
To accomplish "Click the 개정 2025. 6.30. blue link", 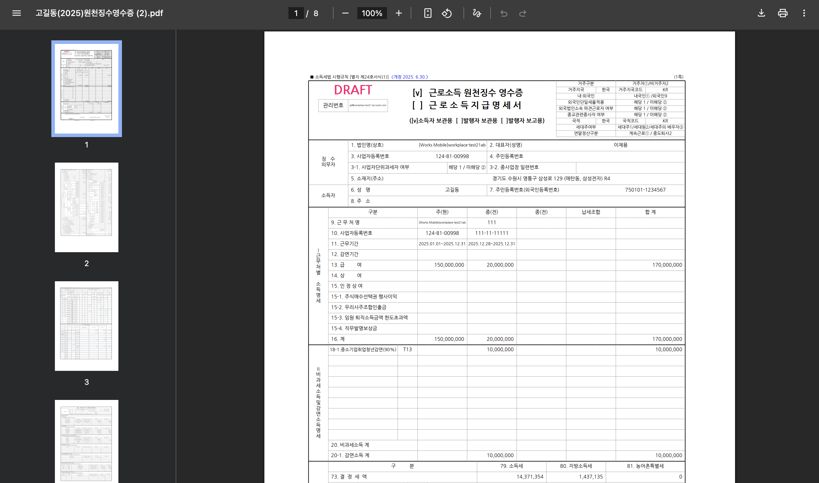I will click(409, 77).
